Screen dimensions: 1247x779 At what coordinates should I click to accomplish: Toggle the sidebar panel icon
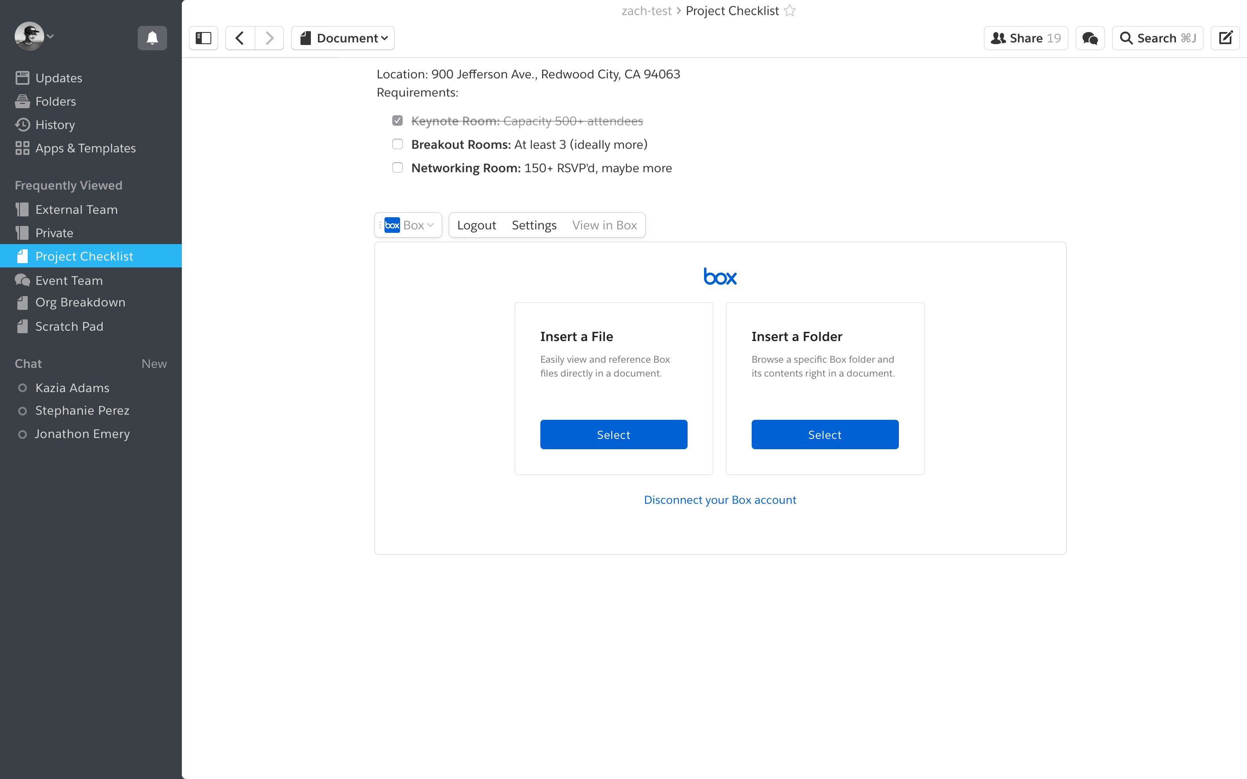tap(204, 38)
